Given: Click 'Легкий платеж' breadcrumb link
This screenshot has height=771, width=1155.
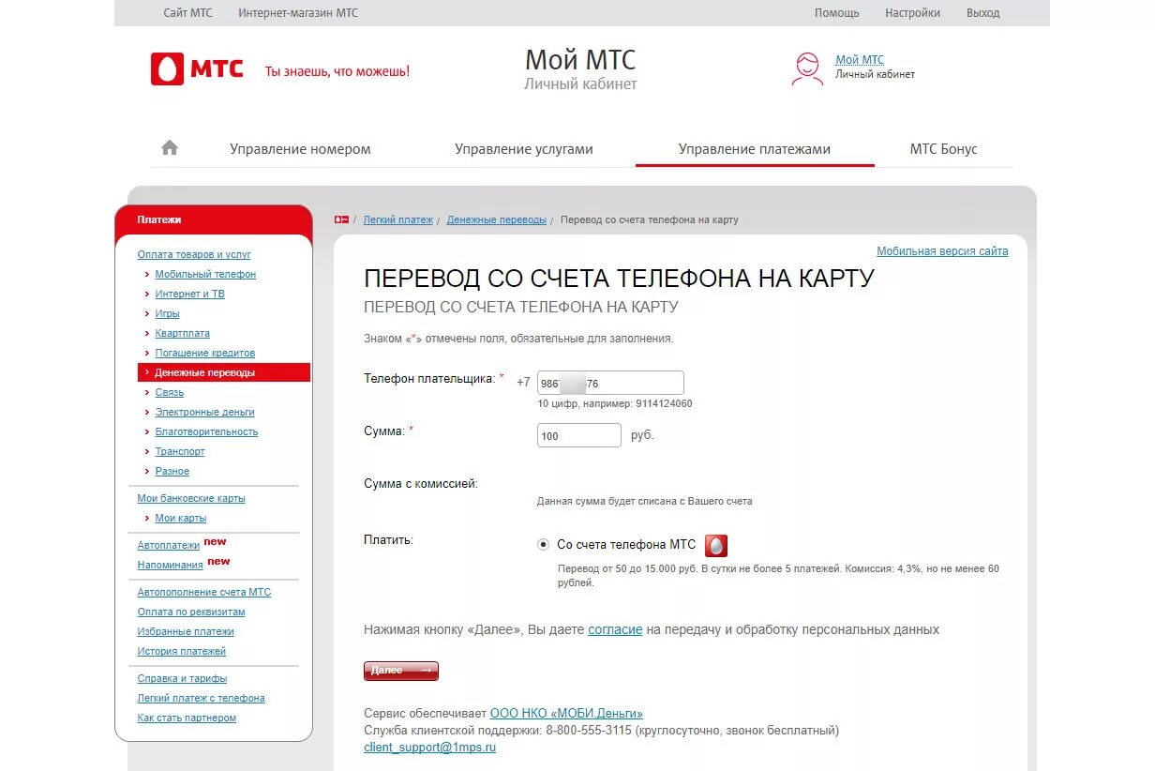Looking at the screenshot, I should click(398, 219).
